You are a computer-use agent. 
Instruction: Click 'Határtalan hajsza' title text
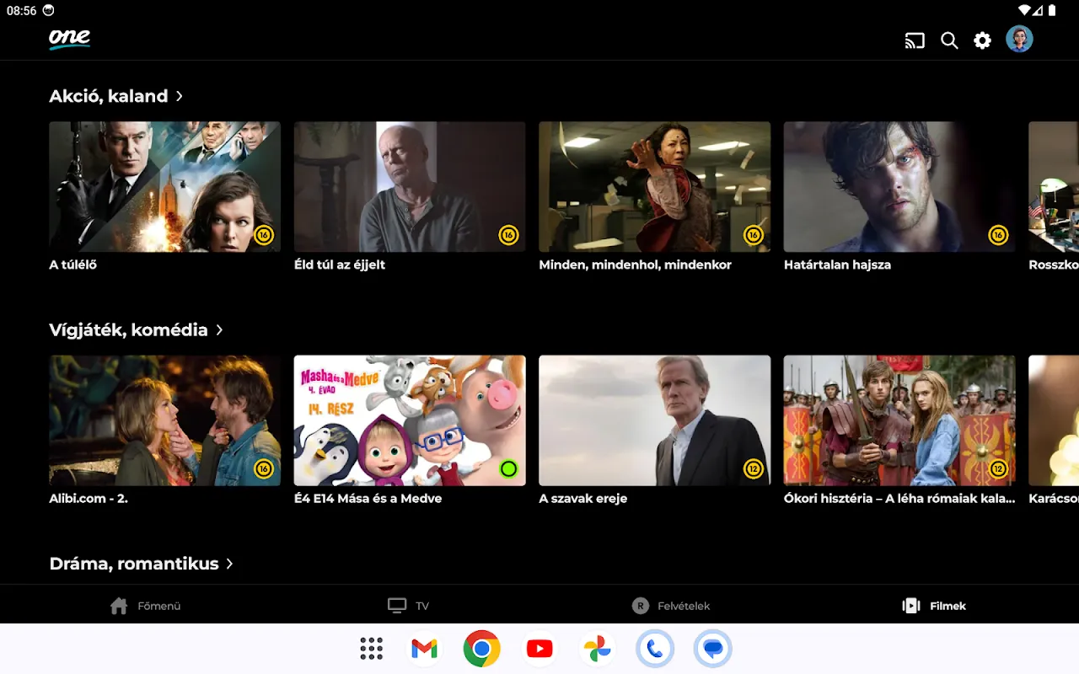837,265
